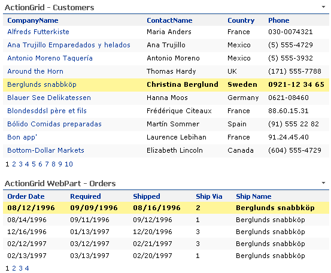Open the Alfreds Futterkiste customer link
The image size is (331, 273).
click(38, 32)
